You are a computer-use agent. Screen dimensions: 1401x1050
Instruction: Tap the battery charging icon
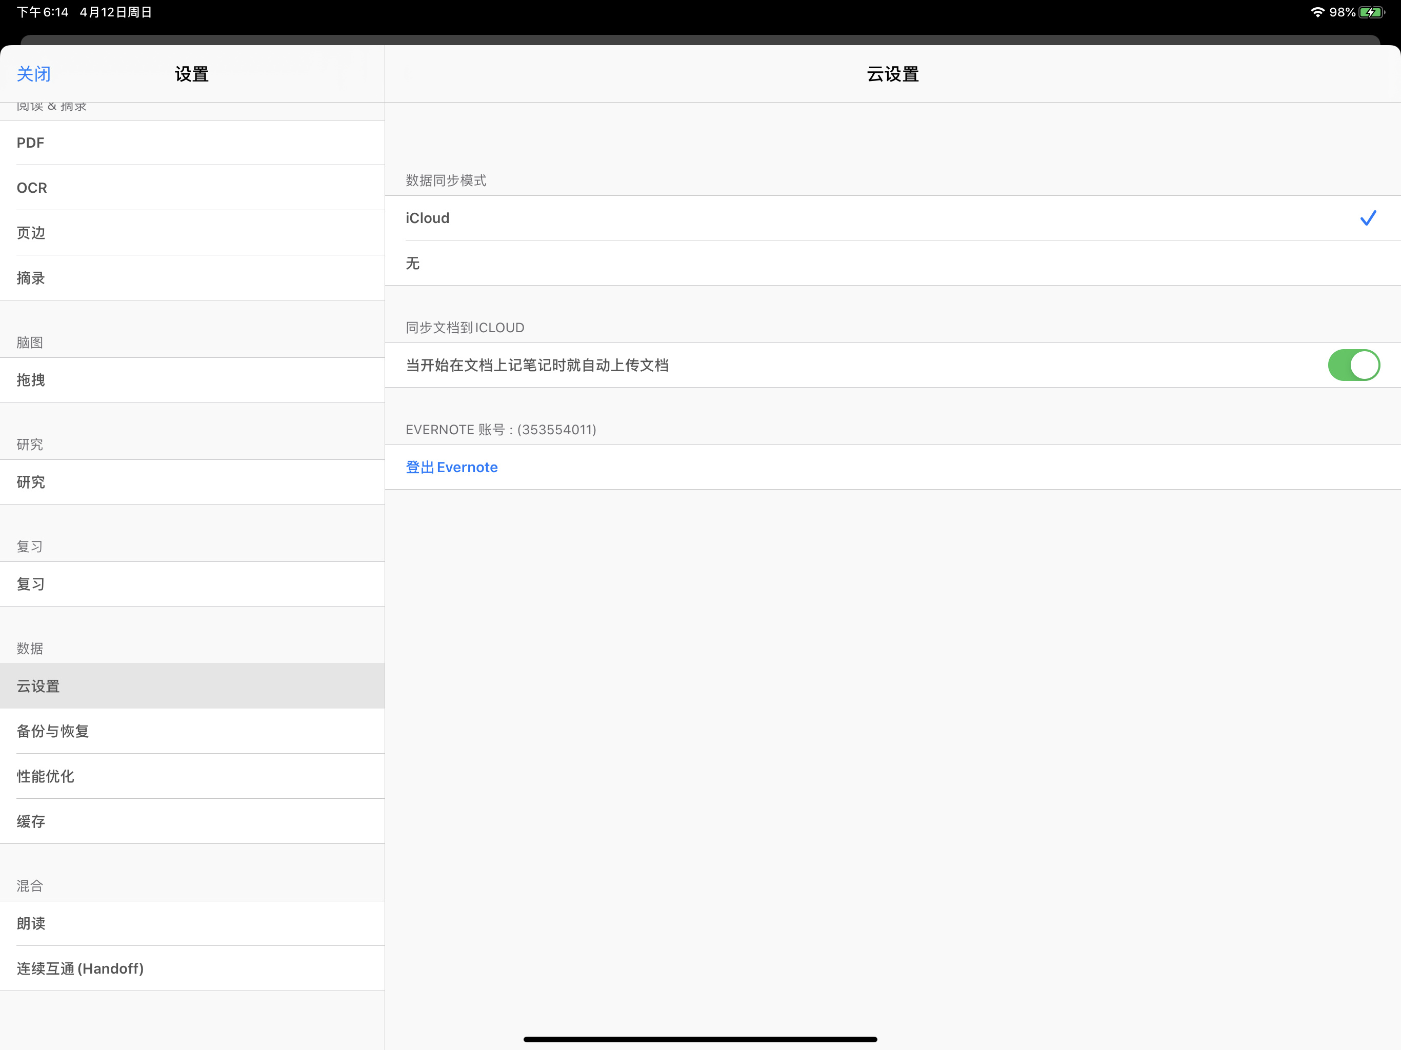(1372, 12)
